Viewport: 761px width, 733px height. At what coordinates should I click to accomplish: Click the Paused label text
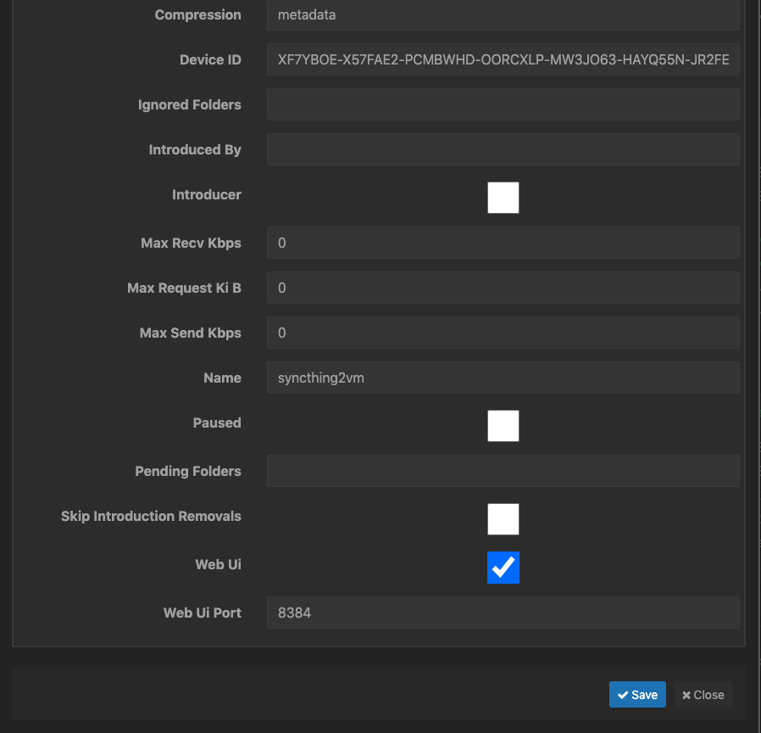217,422
